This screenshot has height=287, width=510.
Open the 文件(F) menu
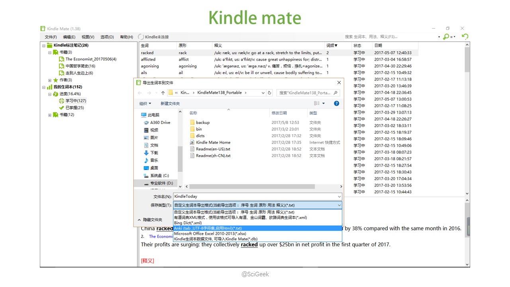tap(51, 37)
